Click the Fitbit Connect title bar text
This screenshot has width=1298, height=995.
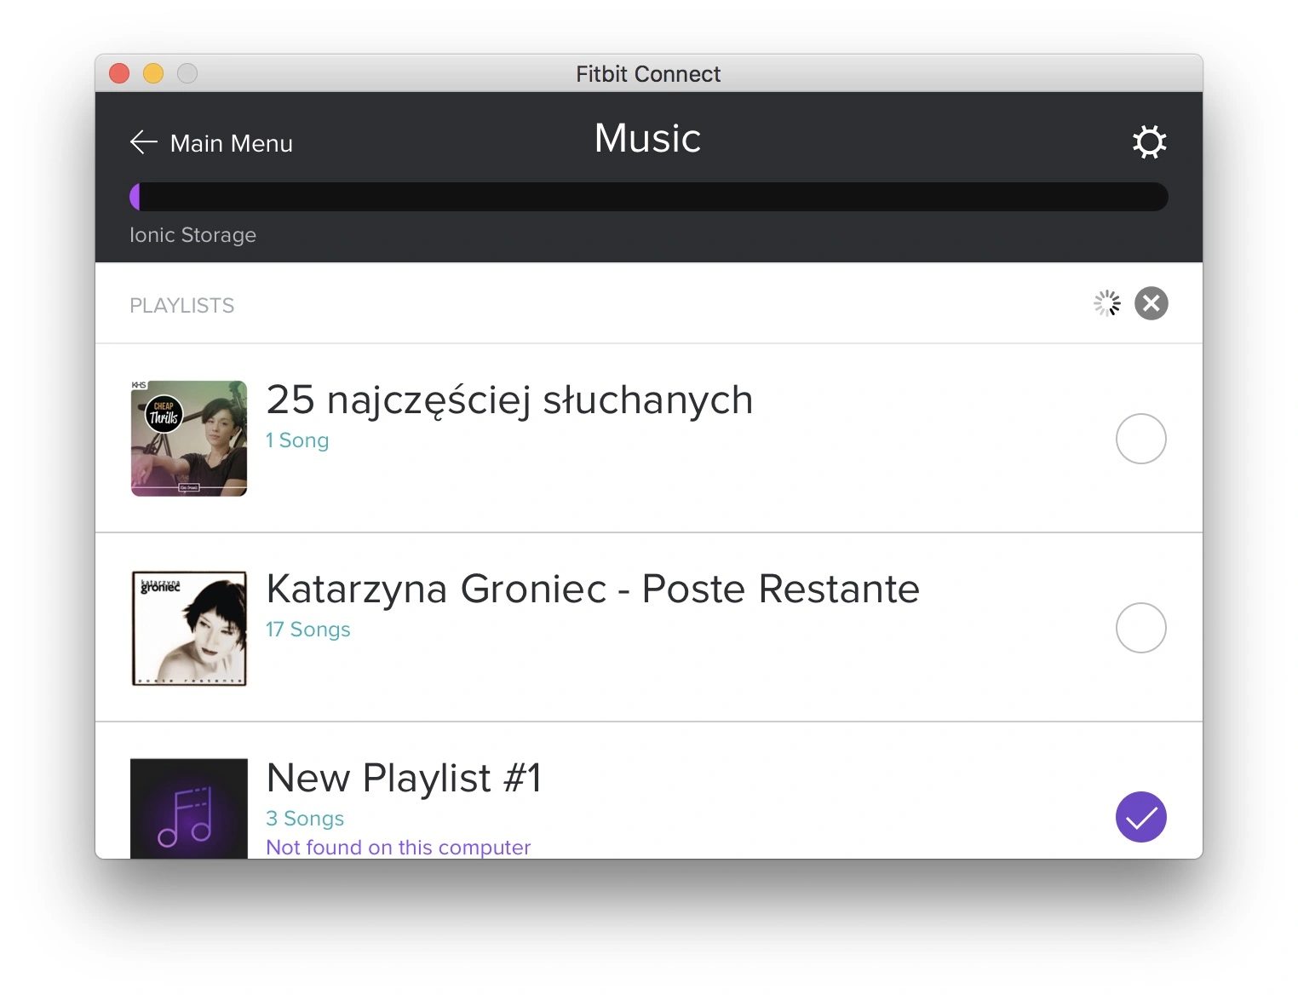tap(648, 74)
